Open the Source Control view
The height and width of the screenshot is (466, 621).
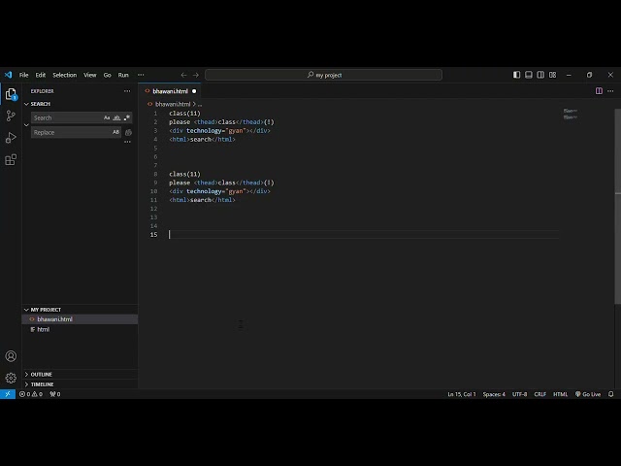pos(11,116)
